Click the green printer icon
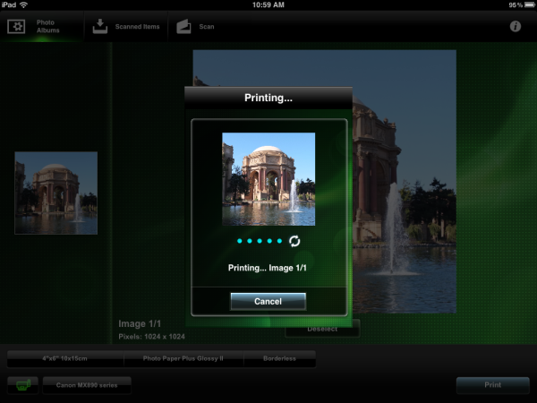 tap(22, 385)
